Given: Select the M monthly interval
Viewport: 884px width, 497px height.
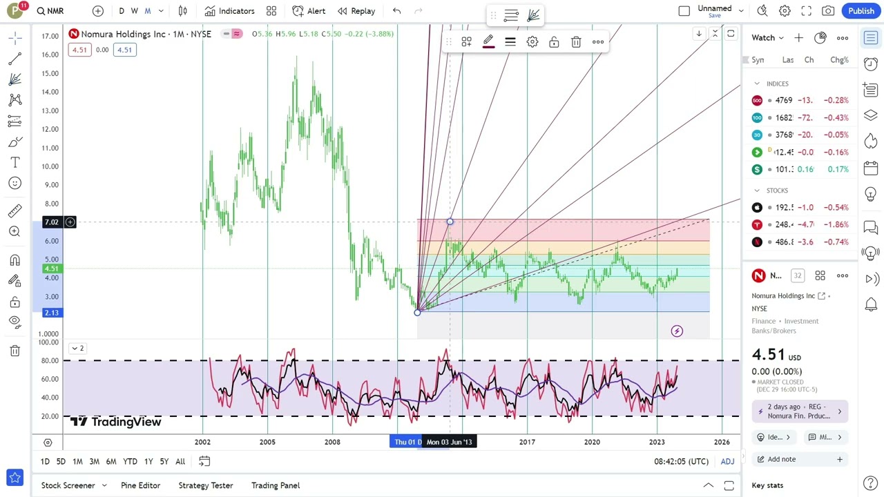Looking at the screenshot, I should (x=148, y=11).
